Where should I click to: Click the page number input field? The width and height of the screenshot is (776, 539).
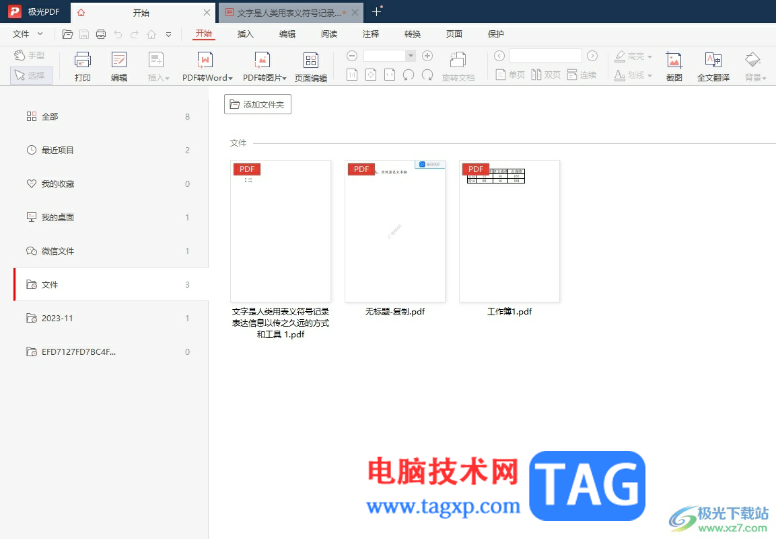click(x=545, y=55)
